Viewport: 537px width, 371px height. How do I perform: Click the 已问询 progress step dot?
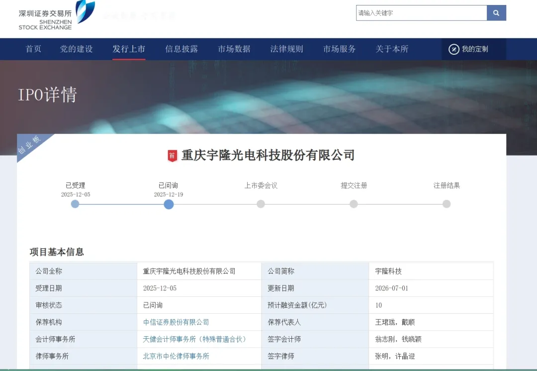pyautogui.click(x=169, y=204)
